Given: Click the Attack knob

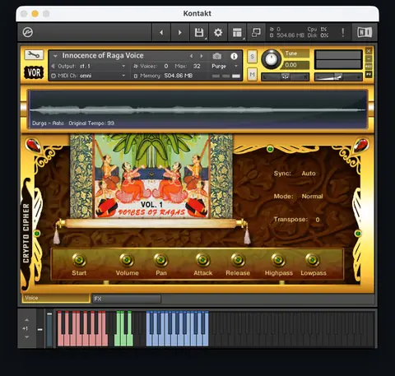Looking at the screenshot, I should [203, 259].
